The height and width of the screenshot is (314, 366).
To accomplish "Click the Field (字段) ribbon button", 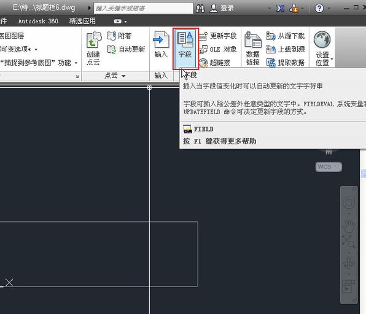I will point(185,49).
